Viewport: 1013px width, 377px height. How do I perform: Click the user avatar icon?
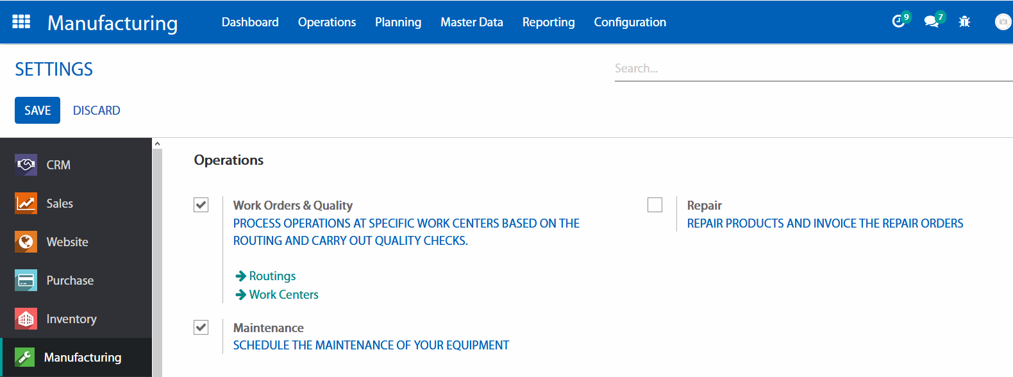(x=1003, y=22)
